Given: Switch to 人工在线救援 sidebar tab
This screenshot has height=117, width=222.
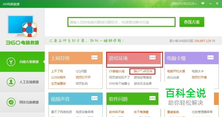Looking at the screenshot, I should [22, 82].
